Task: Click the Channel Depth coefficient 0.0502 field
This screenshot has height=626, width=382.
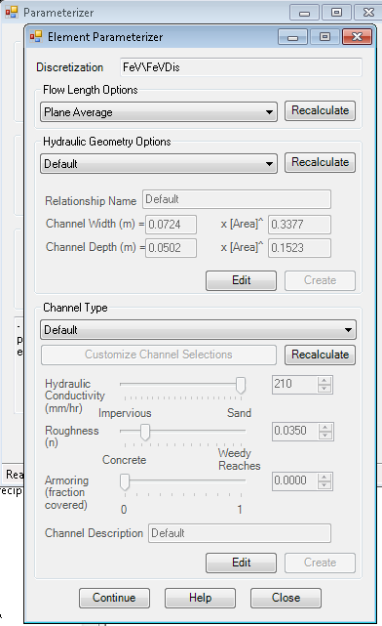Action: (x=171, y=248)
